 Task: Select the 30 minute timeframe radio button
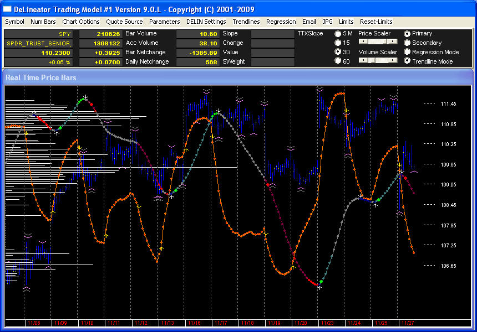pyautogui.click(x=338, y=52)
